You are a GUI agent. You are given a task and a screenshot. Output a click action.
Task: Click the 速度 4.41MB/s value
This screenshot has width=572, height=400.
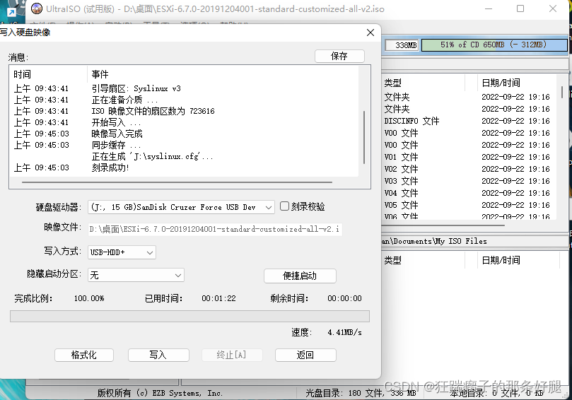344,332
